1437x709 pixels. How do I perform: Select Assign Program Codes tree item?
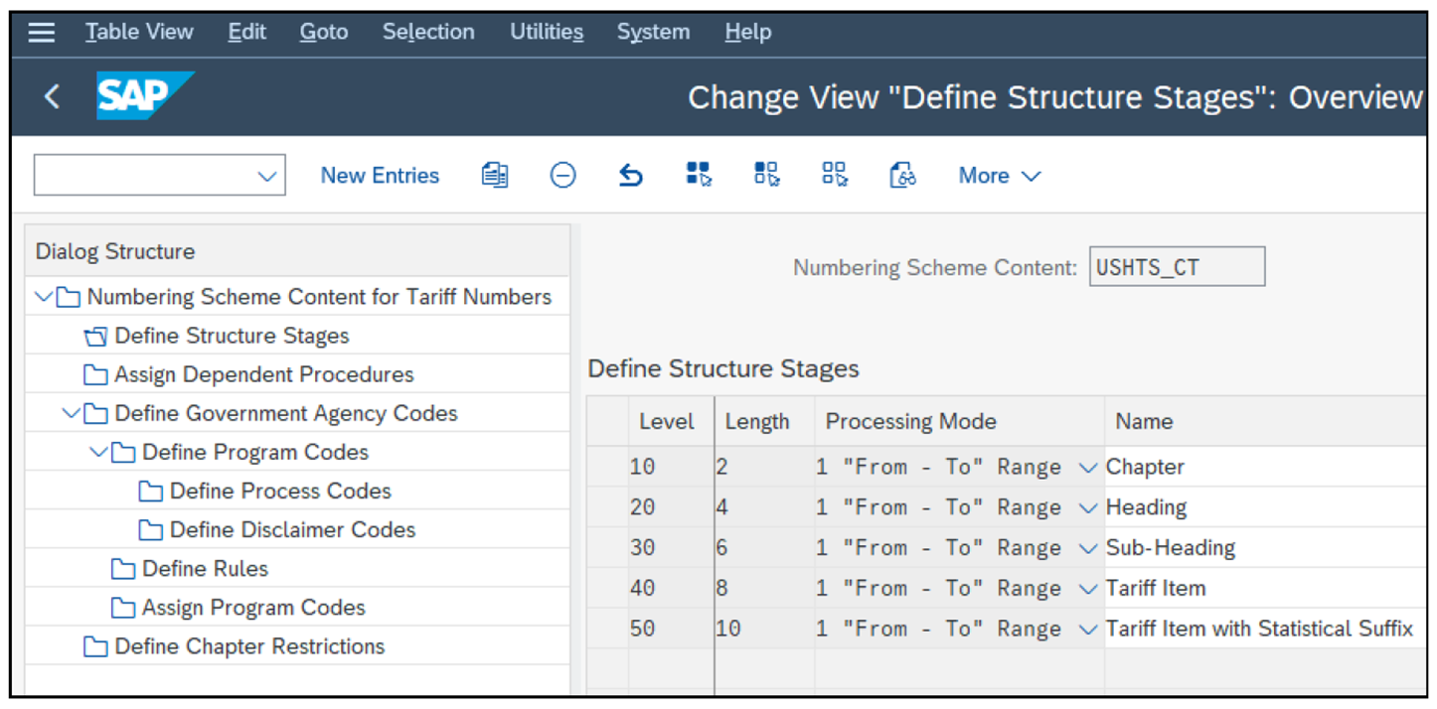[x=253, y=608]
